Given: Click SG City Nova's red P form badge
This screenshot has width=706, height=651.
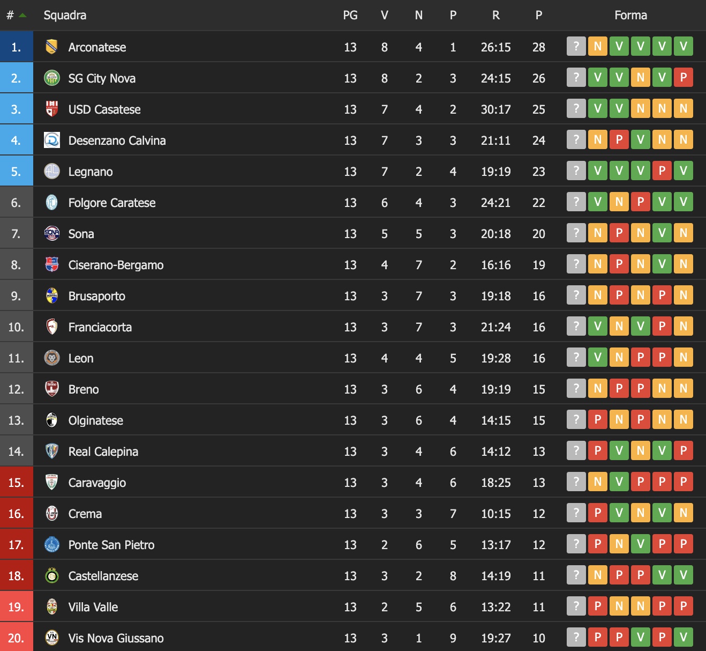Looking at the screenshot, I should click(x=684, y=78).
